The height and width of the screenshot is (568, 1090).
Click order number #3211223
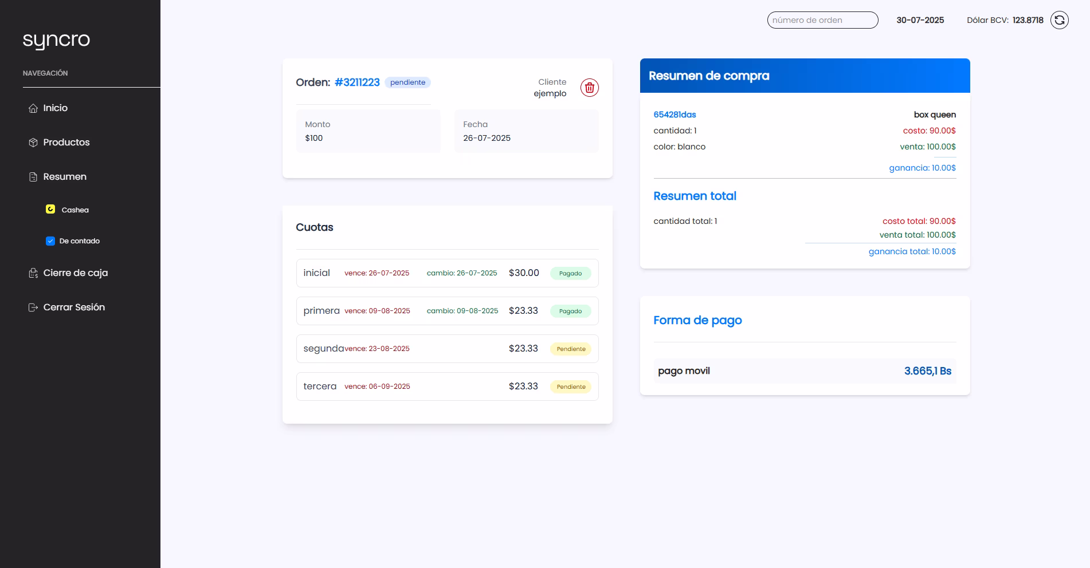[357, 82]
